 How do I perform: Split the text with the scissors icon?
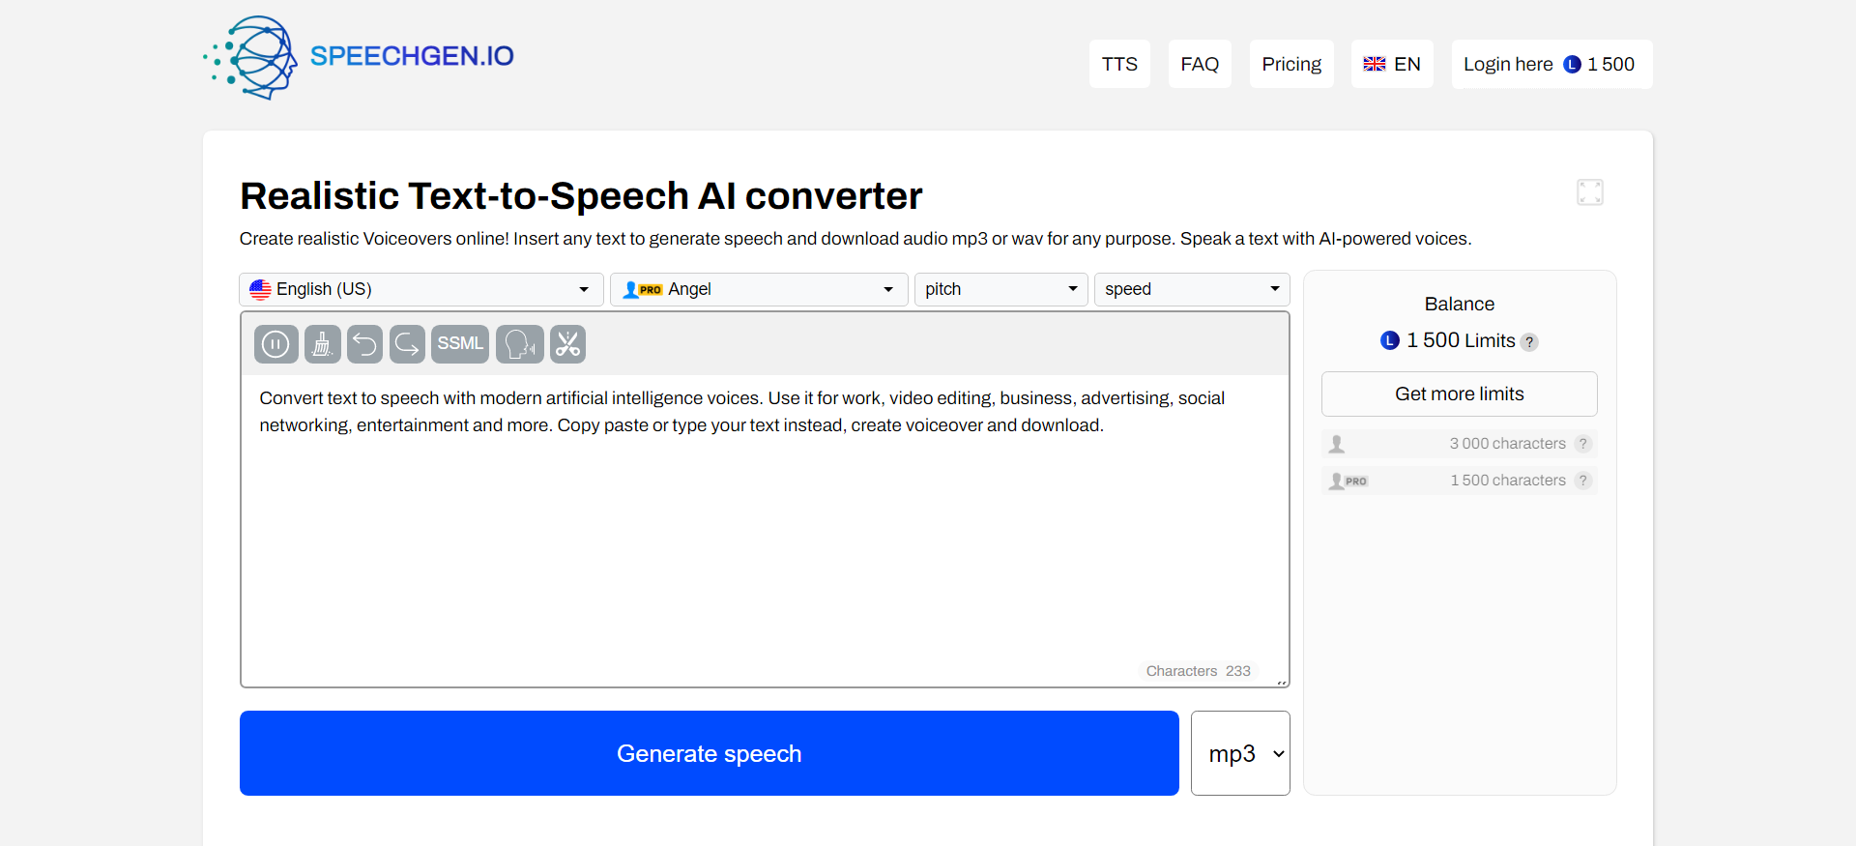click(x=566, y=343)
